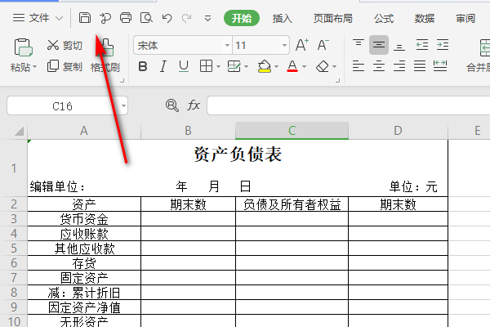Click the zoom magnifier beside formula bar
Screen dimensions: 490x327
pyautogui.click(x=171, y=105)
